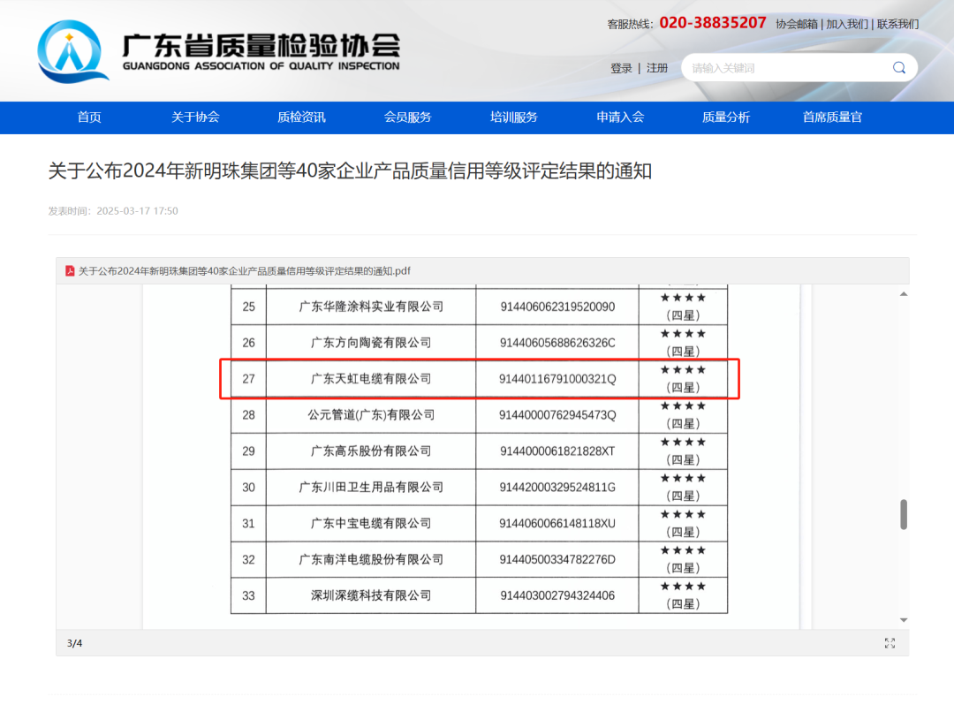954x712 pixels.
Task: Open the 首席质量官 menu item
Action: tap(832, 117)
